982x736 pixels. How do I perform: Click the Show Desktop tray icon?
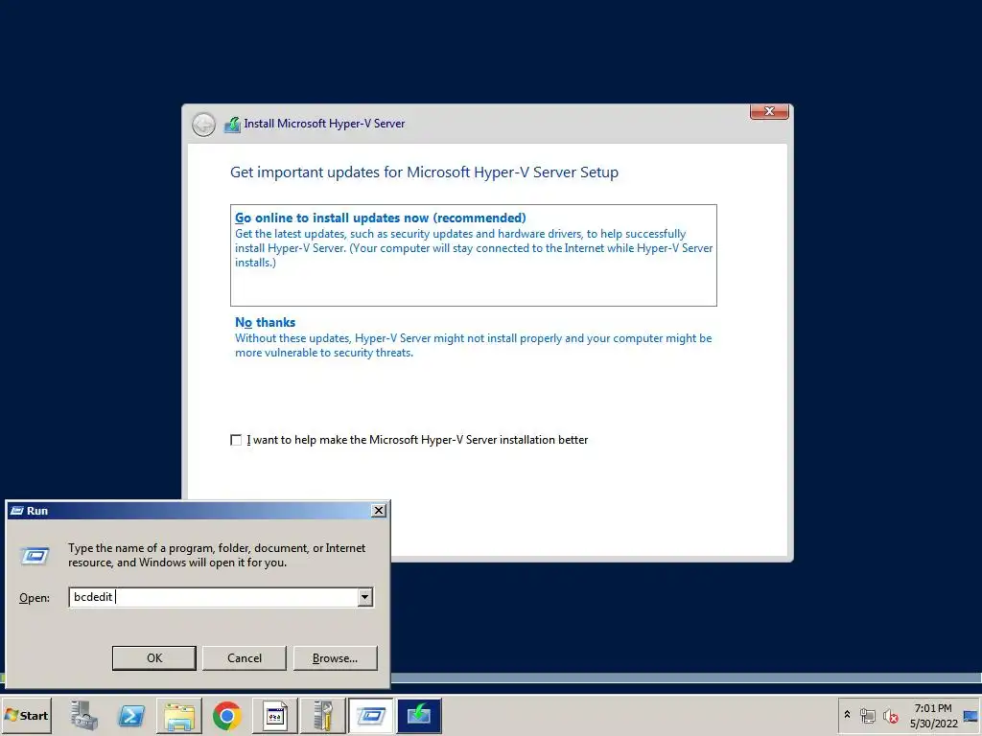(x=972, y=715)
